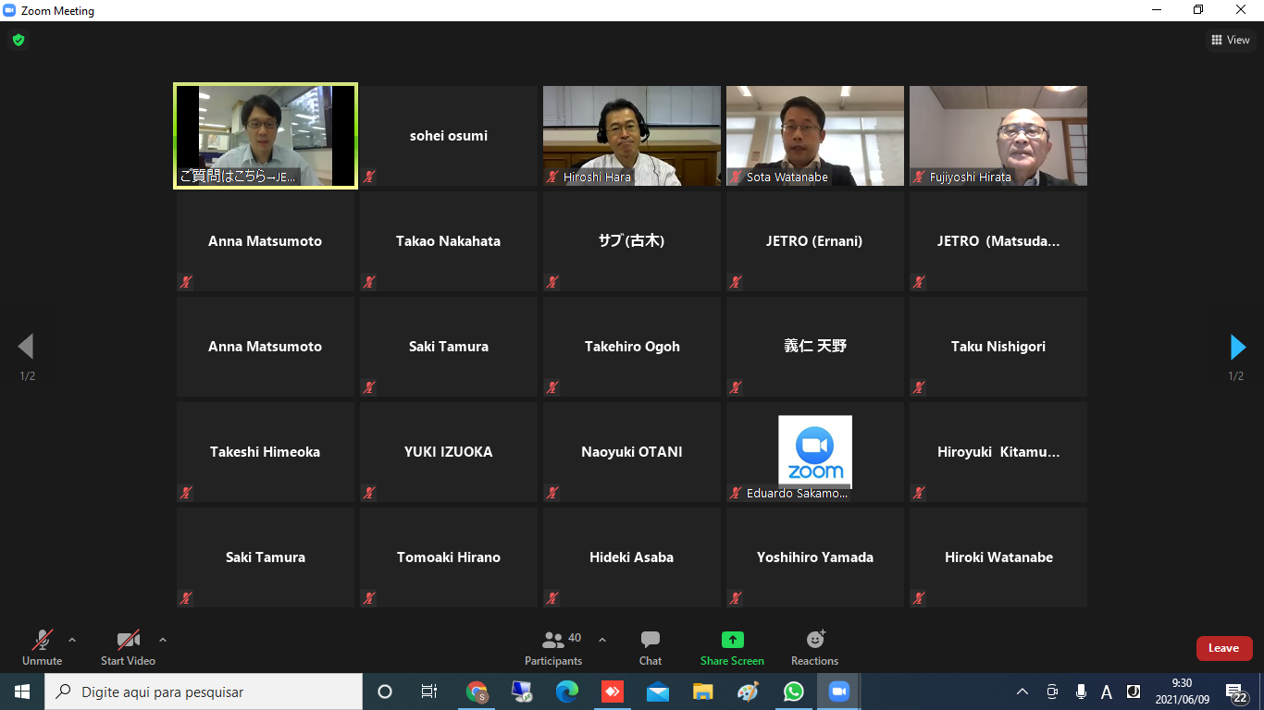
Task: Expand video options arrow beside Start Video
Action: pos(163,640)
